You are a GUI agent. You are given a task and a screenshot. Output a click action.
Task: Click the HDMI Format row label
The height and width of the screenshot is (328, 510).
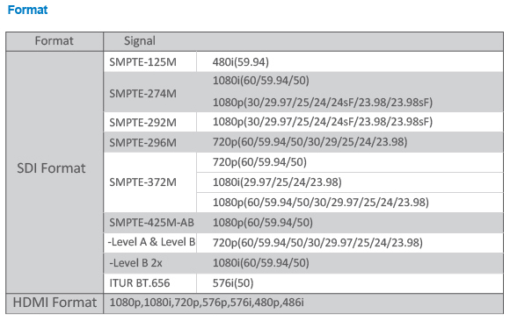tap(55, 303)
